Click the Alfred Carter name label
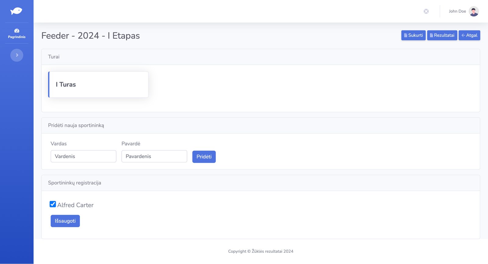 [x=75, y=205]
